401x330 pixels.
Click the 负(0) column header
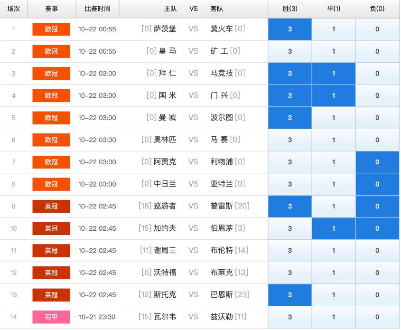(x=377, y=9)
